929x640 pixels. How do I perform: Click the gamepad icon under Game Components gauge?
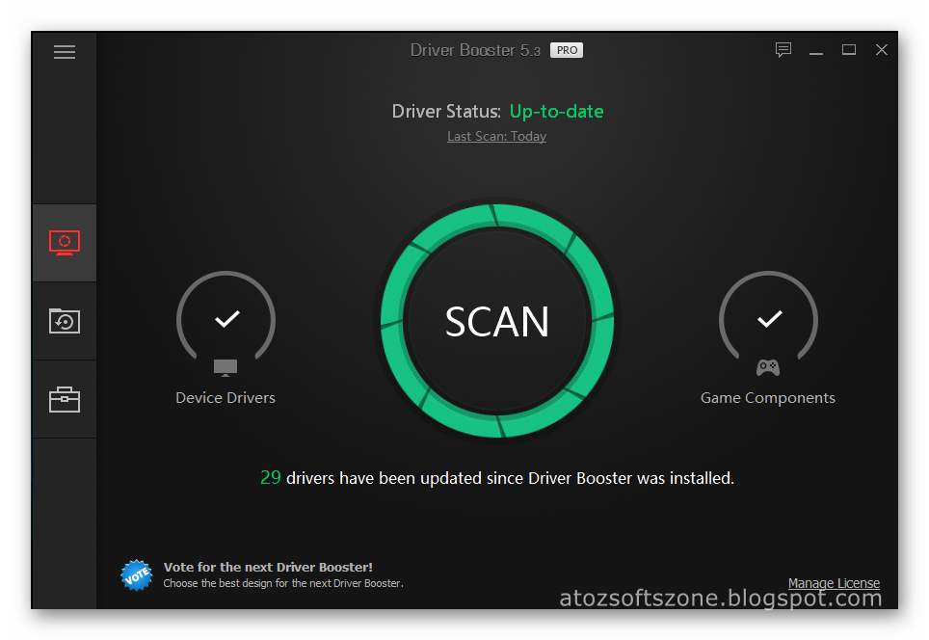768,367
